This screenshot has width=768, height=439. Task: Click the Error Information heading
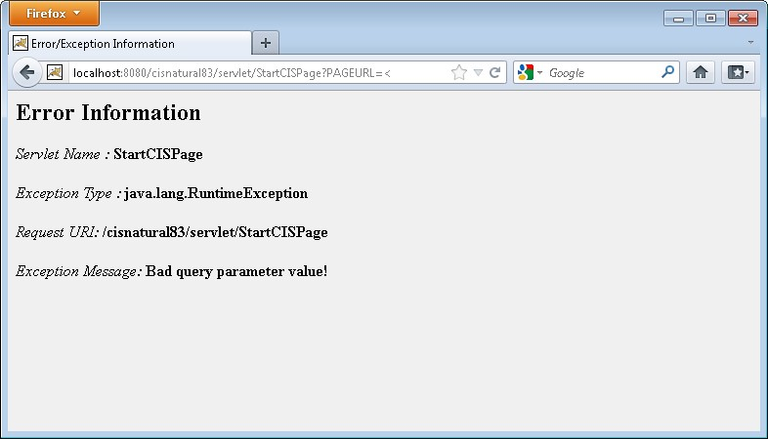108,112
